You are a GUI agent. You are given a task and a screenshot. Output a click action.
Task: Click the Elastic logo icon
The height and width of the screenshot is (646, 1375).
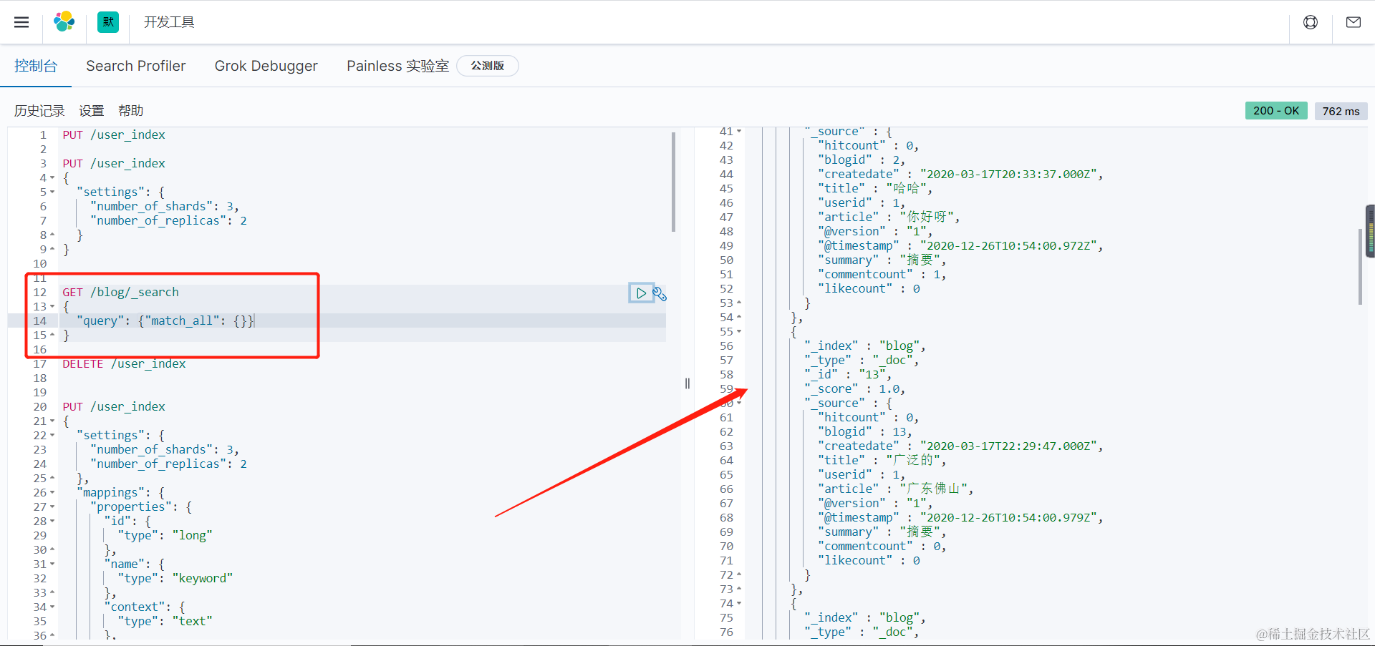click(x=64, y=22)
